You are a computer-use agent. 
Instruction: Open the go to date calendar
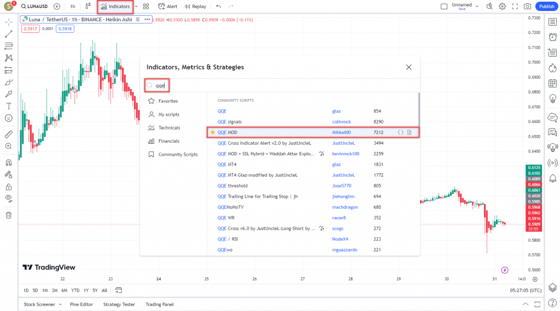(119, 291)
